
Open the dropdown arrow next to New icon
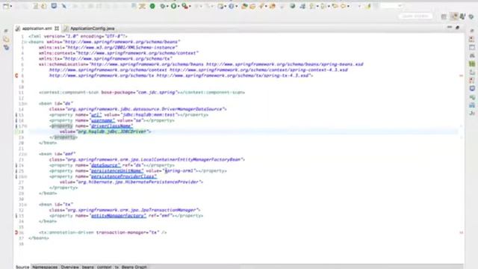point(10,6)
